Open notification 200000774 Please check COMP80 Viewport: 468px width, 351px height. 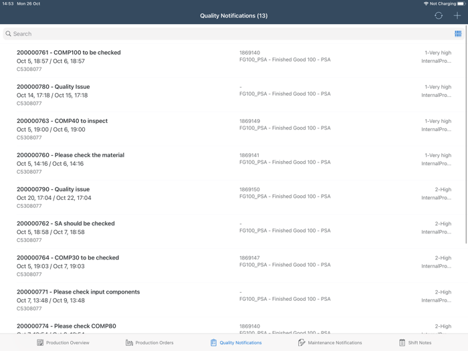click(x=234, y=326)
